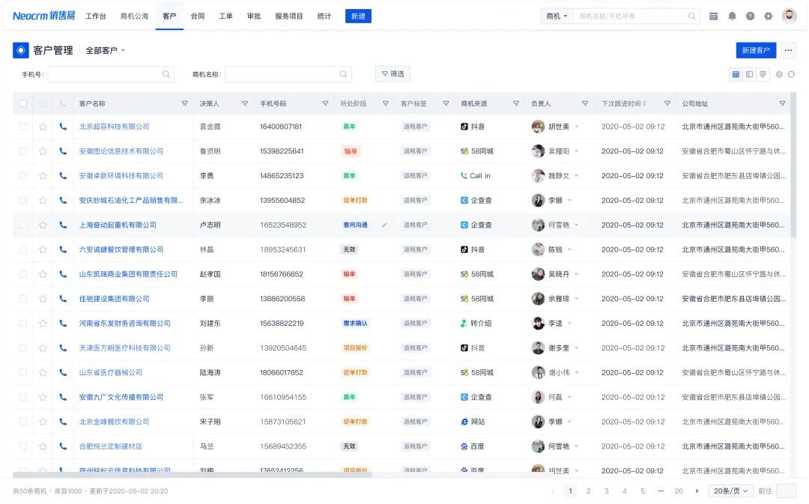Filter the 手机号码 column
This screenshot has width=809, height=504.
coord(326,103)
